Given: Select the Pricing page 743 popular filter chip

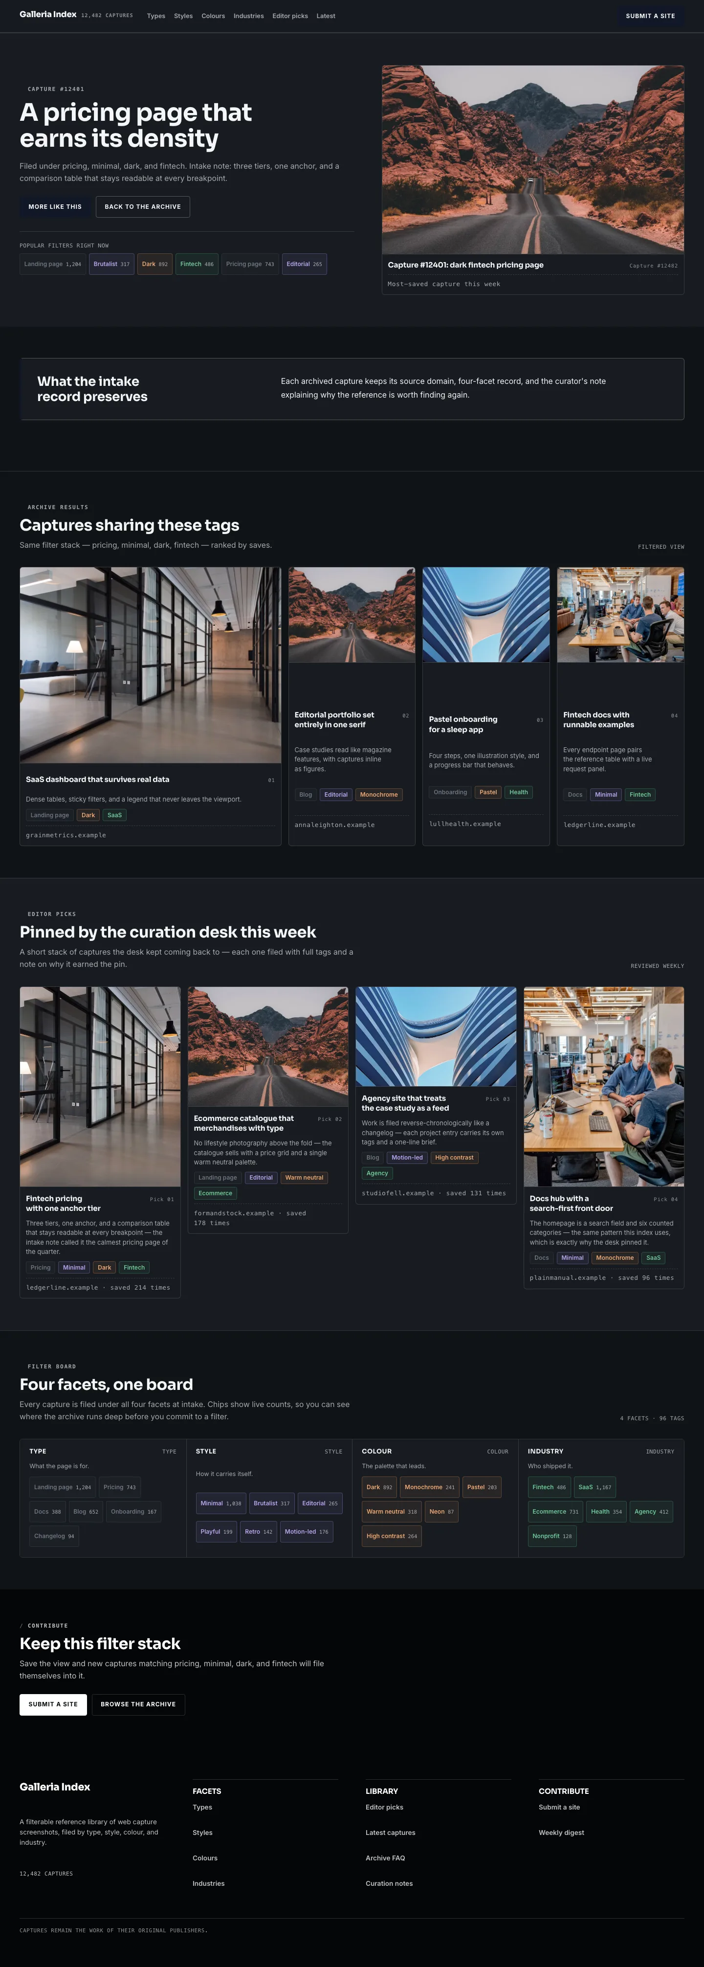Looking at the screenshot, I should (250, 264).
